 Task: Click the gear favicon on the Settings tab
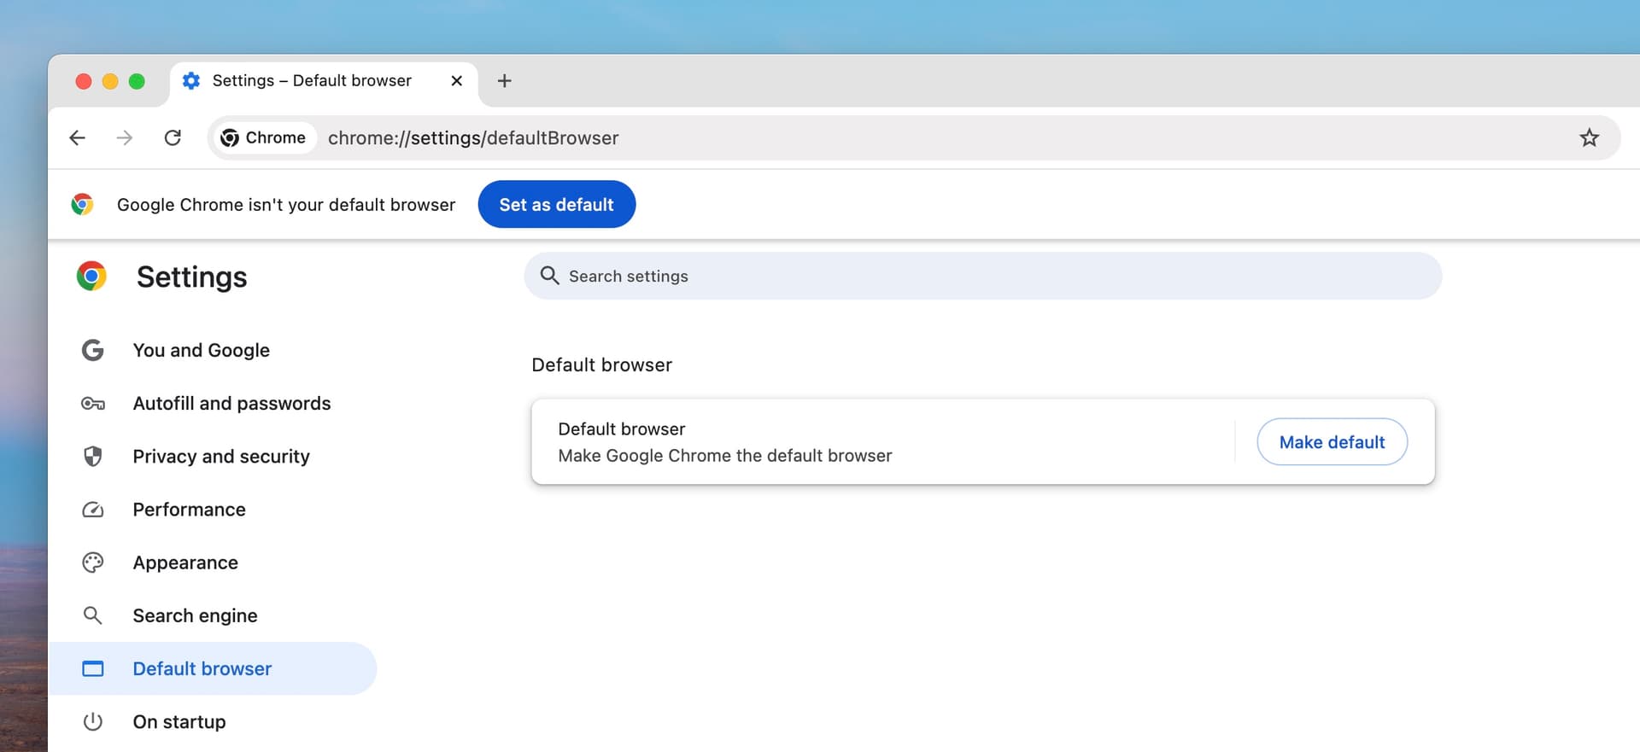point(191,80)
